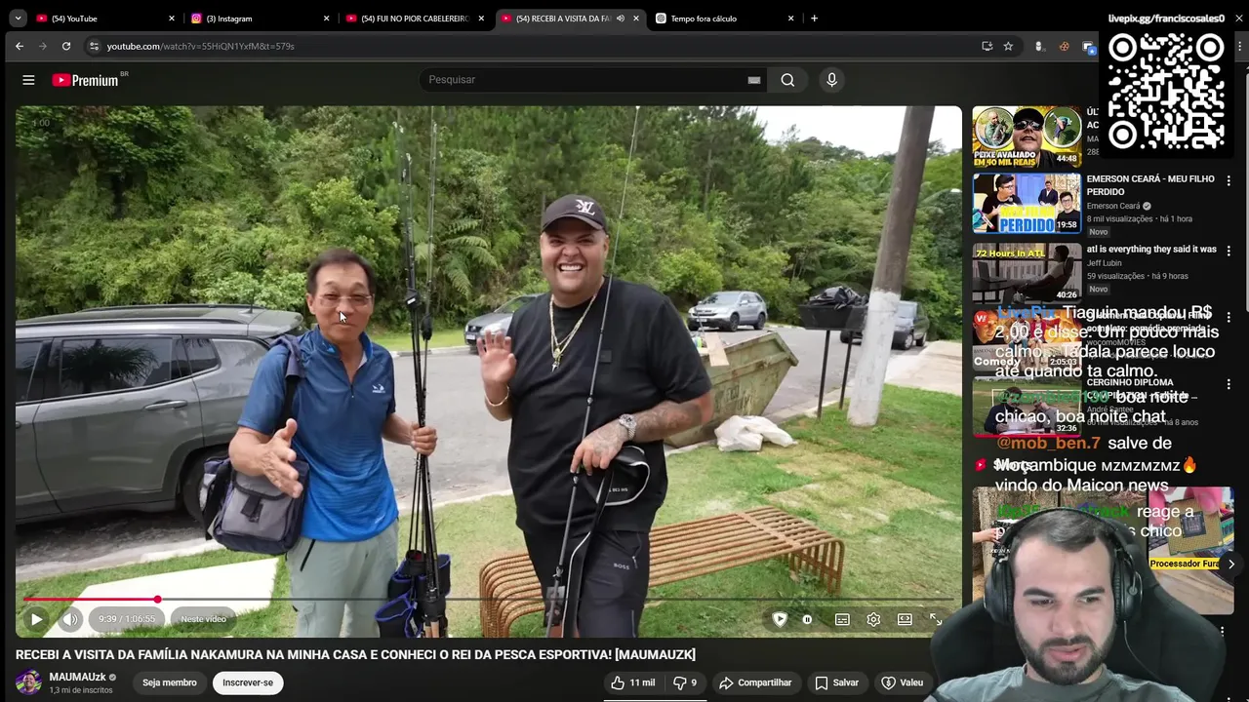This screenshot has height=702, width=1249.
Task: Open the MAUMAUzk channel name link
Action: point(77,677)
